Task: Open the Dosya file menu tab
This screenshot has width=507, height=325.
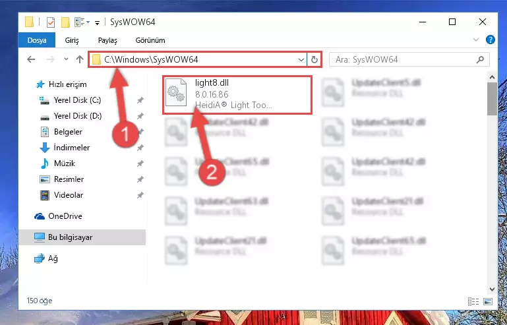Action: click(x=37, y=40)
